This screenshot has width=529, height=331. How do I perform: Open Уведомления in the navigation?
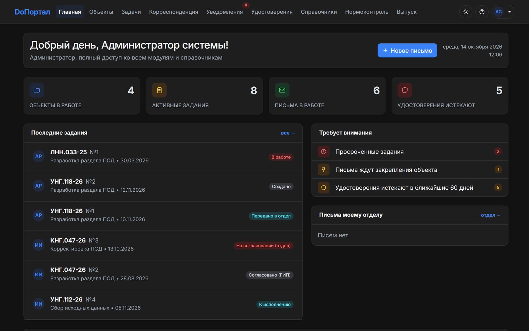pyautogui.click(x=224, y=12)
